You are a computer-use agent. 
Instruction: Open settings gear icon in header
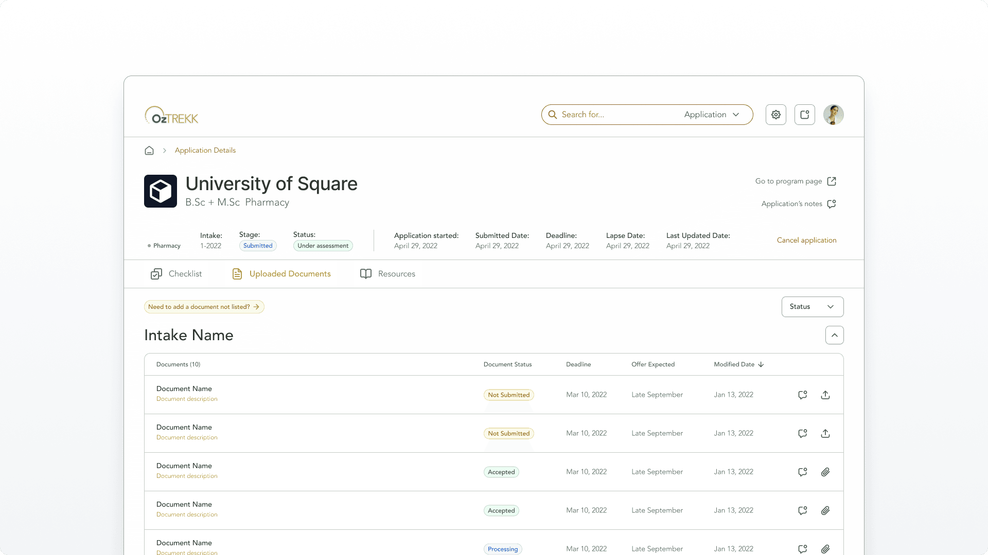(x=776, y=115)
